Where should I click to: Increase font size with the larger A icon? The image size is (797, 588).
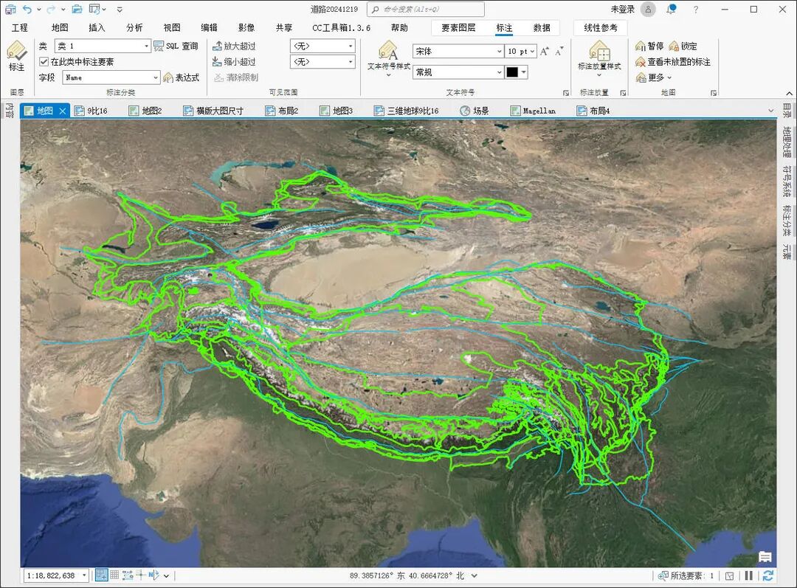[x=545, y=52]
